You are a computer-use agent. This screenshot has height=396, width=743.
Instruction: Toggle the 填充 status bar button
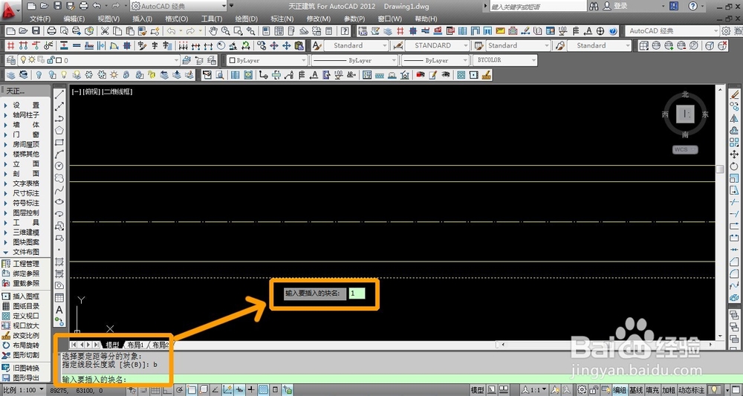(x=652, y=390)
